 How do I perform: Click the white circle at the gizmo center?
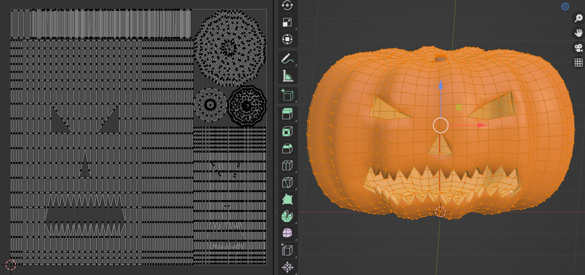coord(441,125)
